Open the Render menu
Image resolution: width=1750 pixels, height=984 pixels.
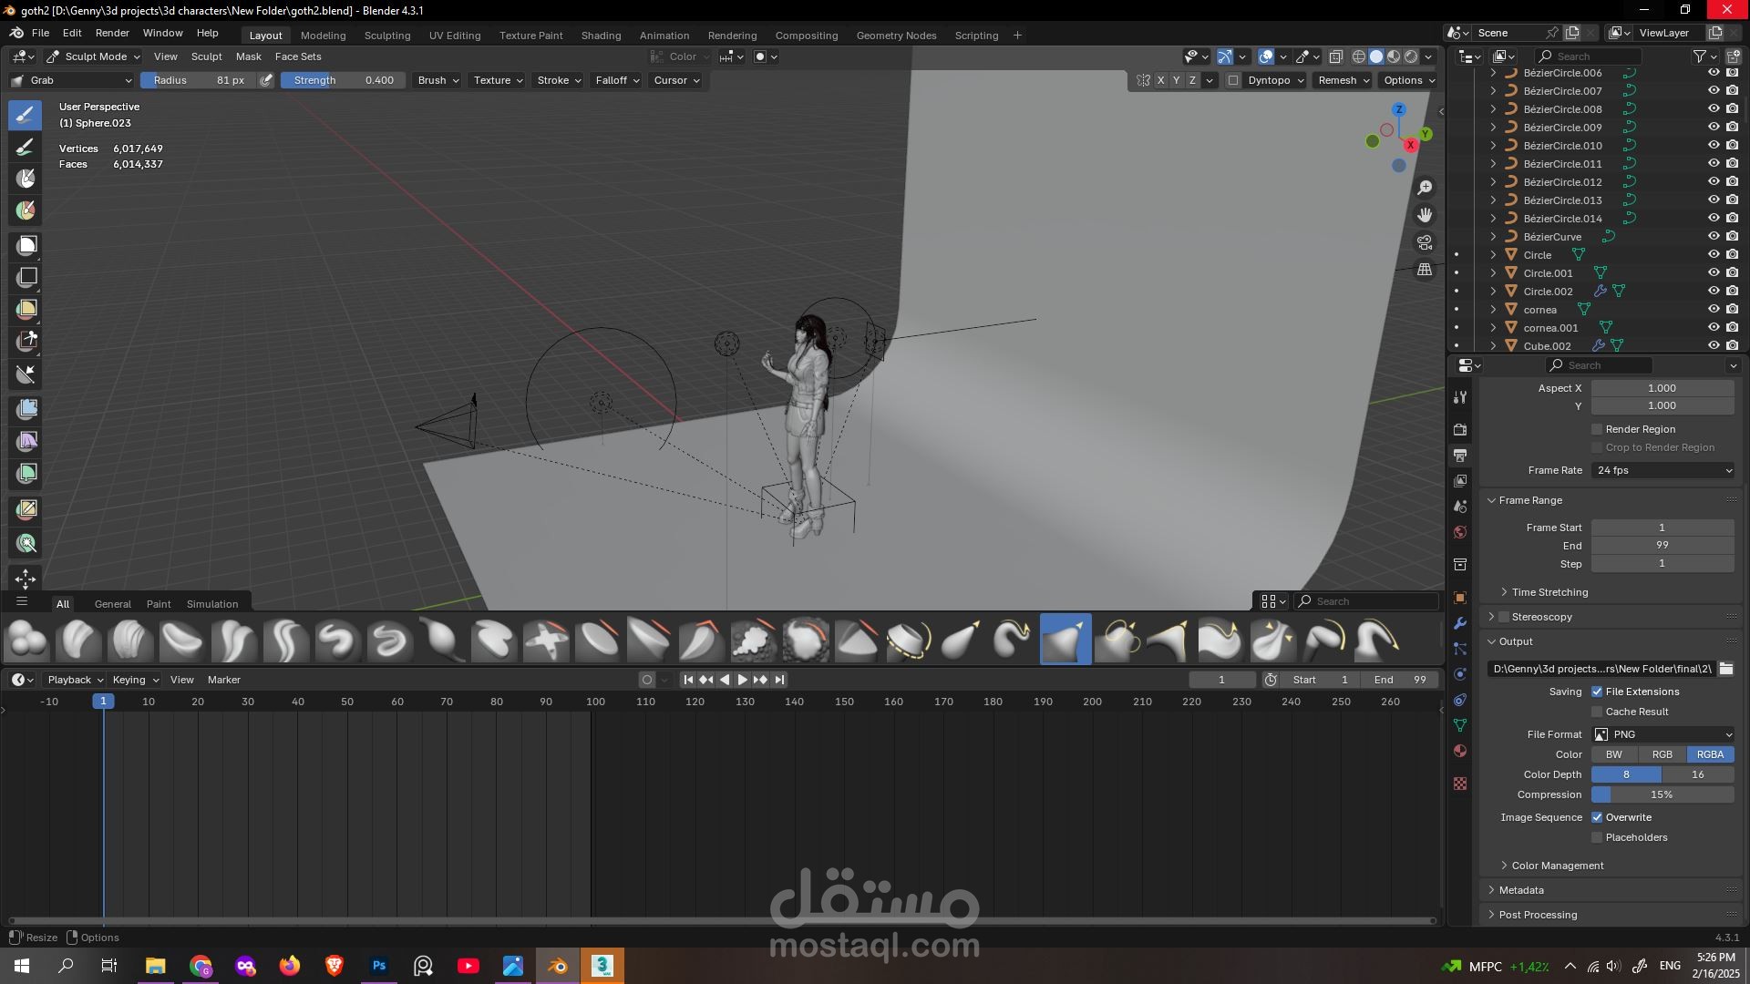[x=112, y=33]
